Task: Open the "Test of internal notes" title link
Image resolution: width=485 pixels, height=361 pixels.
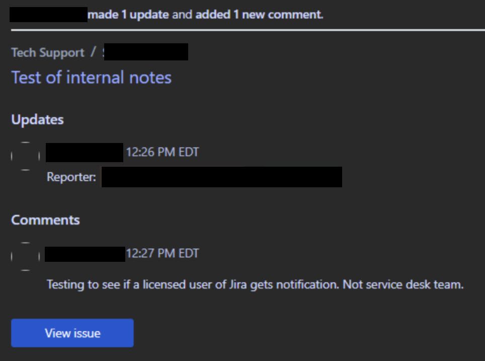Action: click(91, 78)
